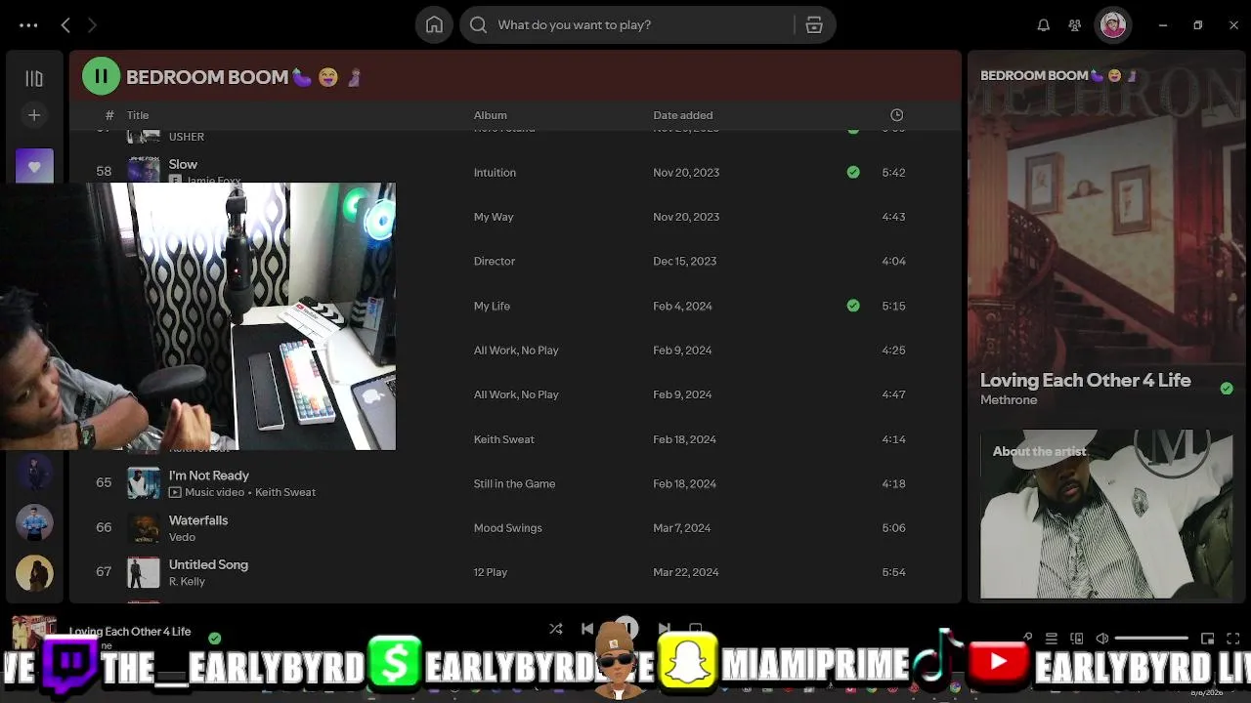Expand Your Library in the sidebar
Screen dimensions: 1251x703
(x=34, y=78)
